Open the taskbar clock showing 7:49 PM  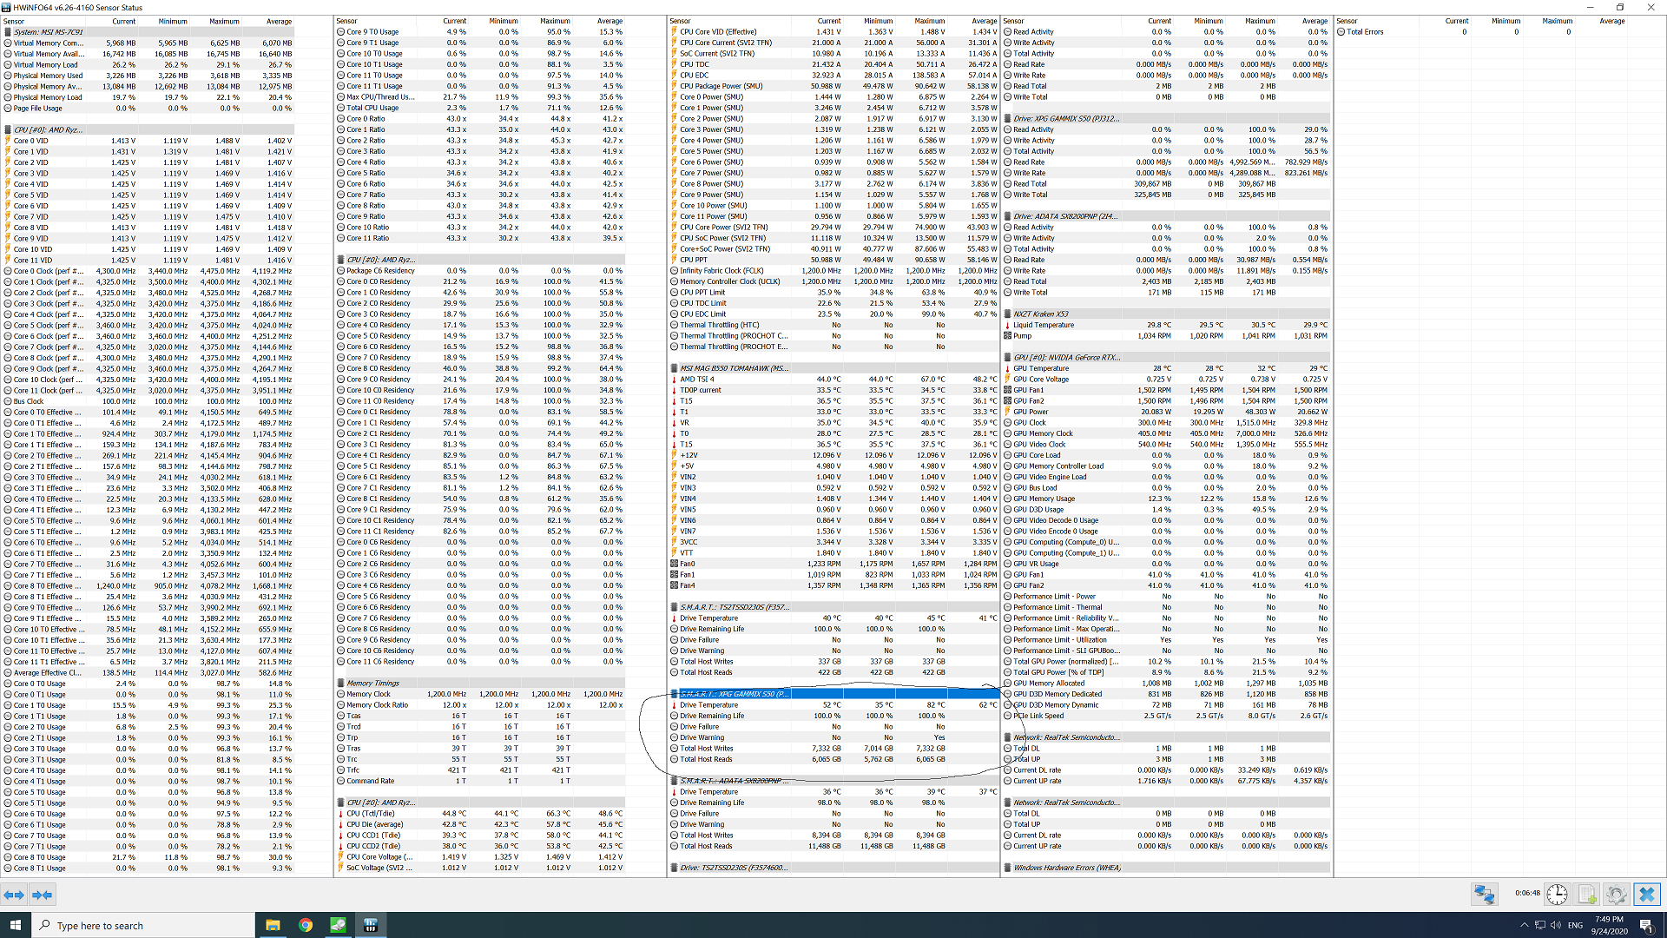(x=1609, y=925)
